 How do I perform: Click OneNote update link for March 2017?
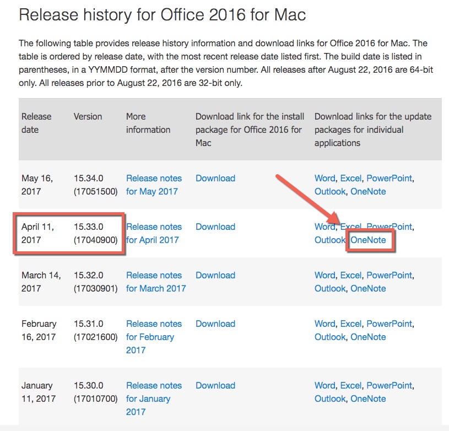tap(368, 288)
